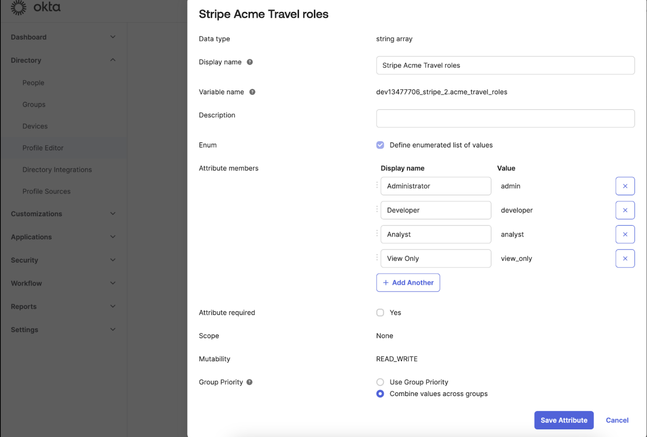The image size is (647, 437).
Task: Expand the Applications chevron
Action: [113, 237]
